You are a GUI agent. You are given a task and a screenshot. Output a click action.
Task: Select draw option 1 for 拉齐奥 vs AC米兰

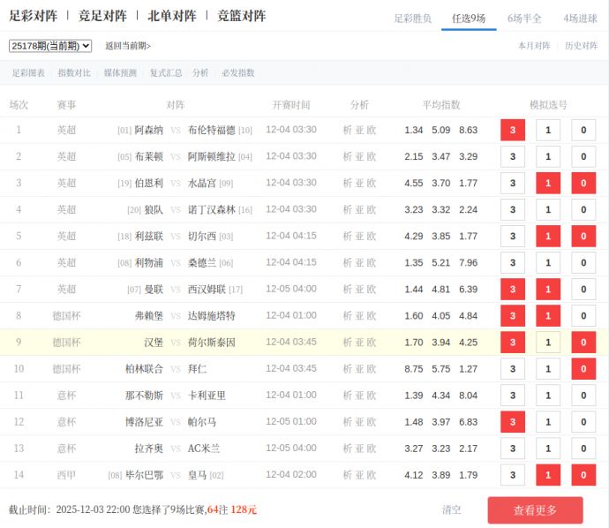coord(548,449)
